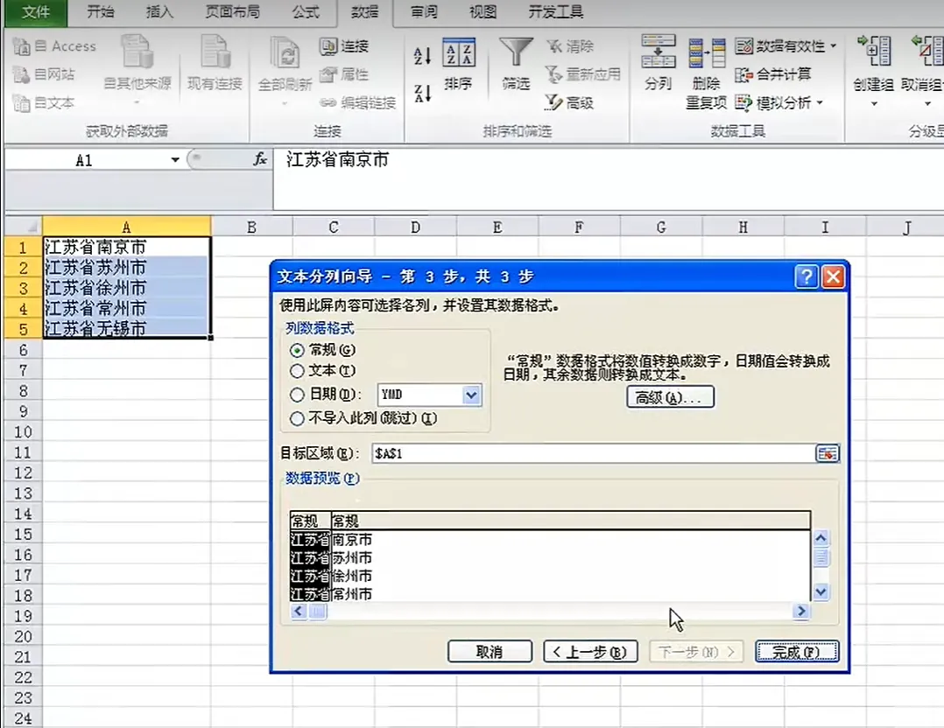Expand the Name Box dropdown arrow
This screenshot has width=944, height=728.
[175, 160]
